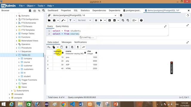Screen dimensions: 191x107
Task: Open the execute options dropdown arrow
Action: click(x=105, y=21)
